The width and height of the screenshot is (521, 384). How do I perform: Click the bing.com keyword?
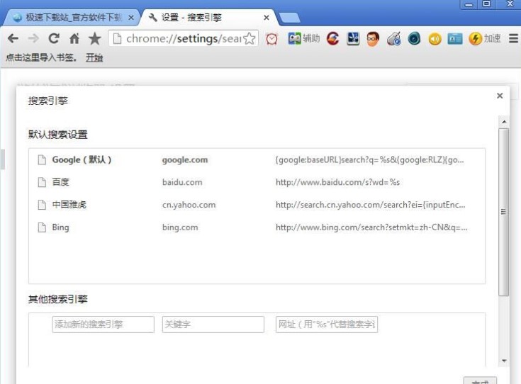tap(180, 227)
